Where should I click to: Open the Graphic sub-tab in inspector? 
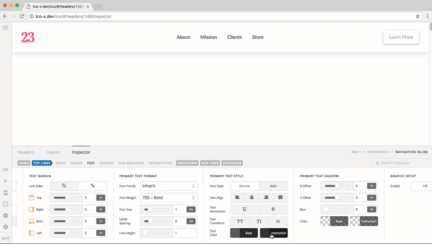[107, 163]
